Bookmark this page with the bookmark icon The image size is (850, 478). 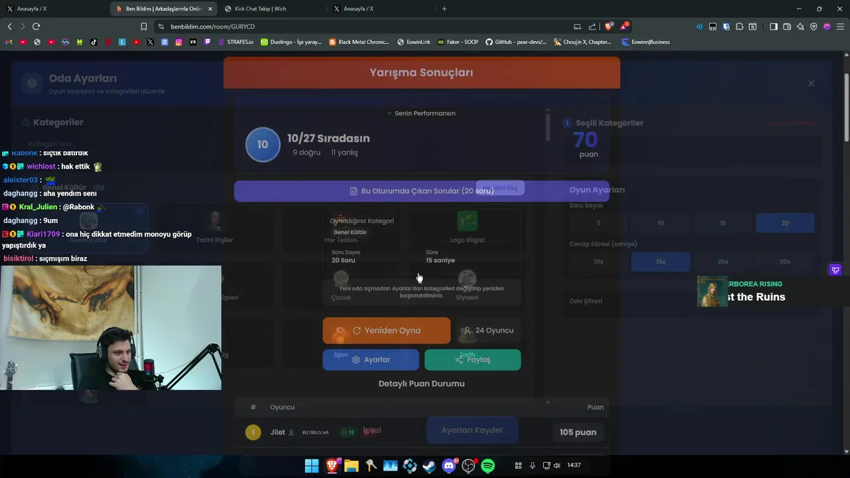pos(143,27)
